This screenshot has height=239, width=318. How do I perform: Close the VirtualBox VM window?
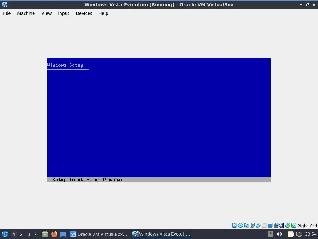tap(314, 4)
